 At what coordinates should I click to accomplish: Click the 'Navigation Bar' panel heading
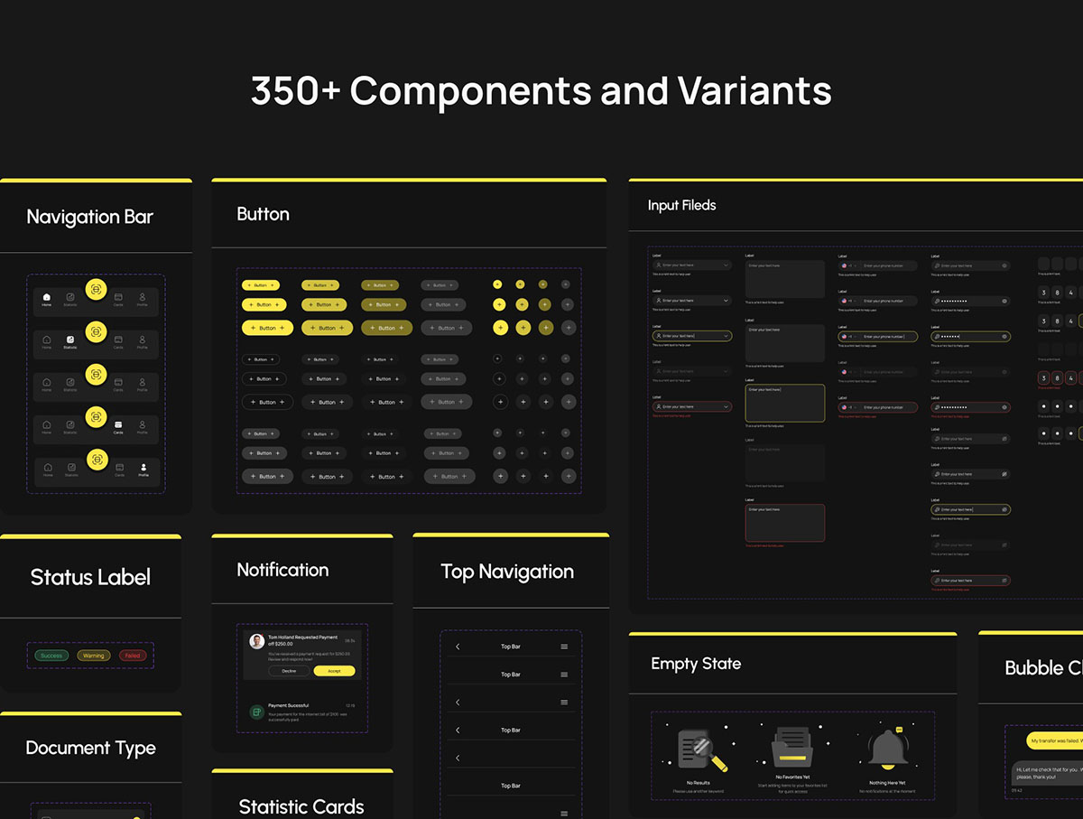click(90, 217)
